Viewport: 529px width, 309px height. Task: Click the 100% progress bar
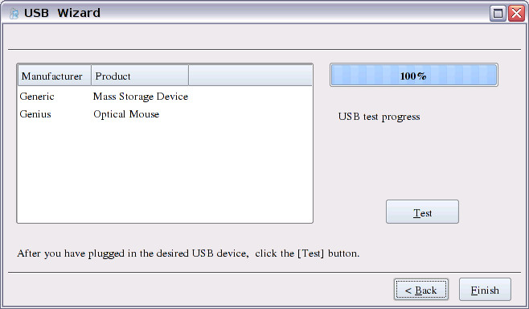pos(413,75)
